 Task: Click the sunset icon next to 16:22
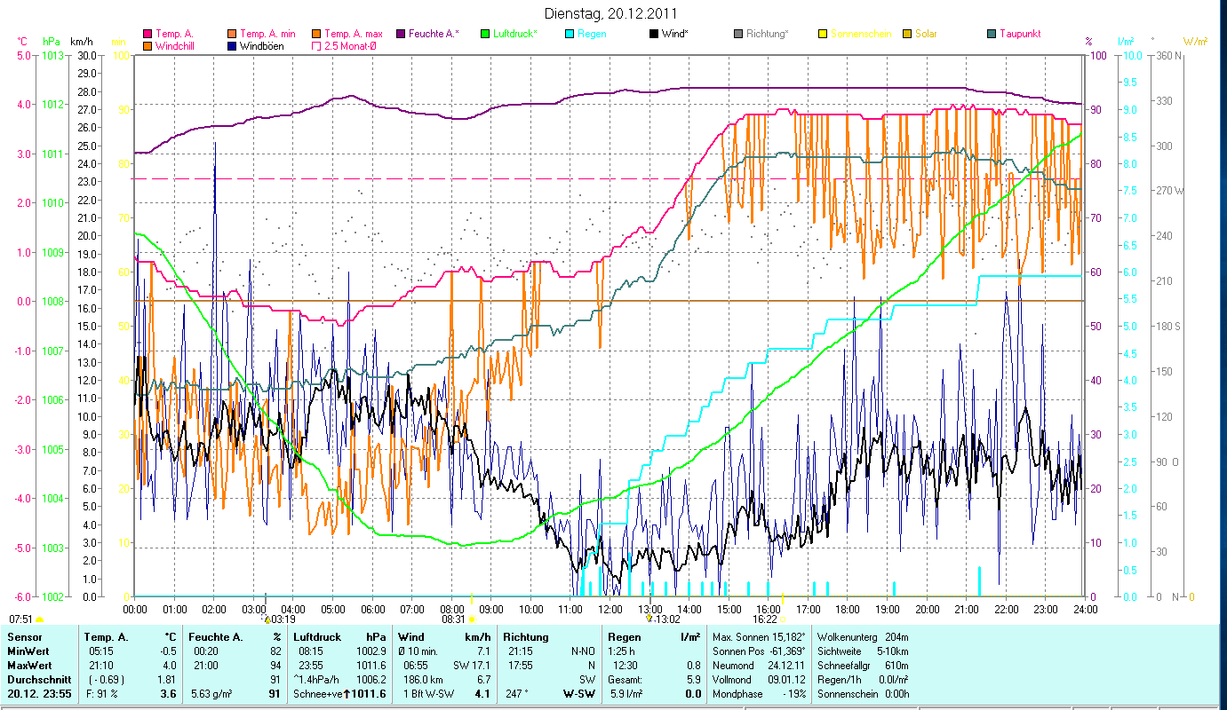tap(782, 619)
